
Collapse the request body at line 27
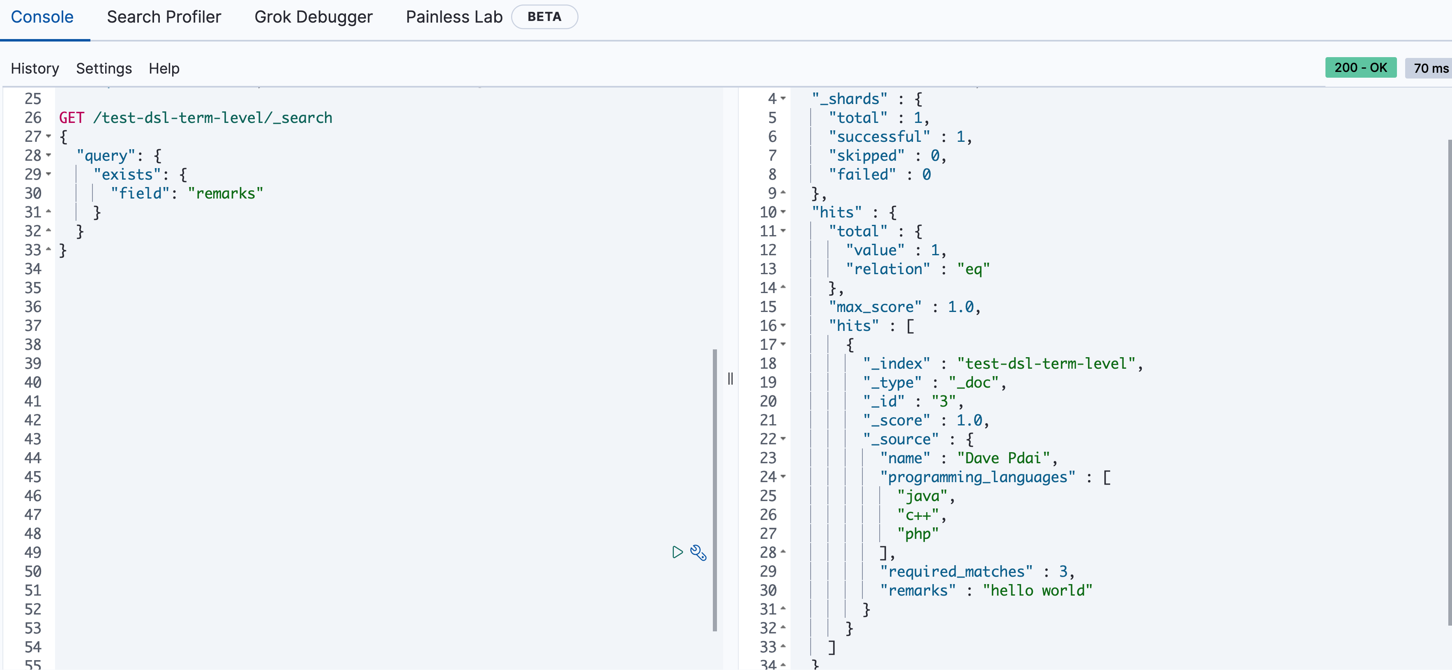click(x=48, y=136)
